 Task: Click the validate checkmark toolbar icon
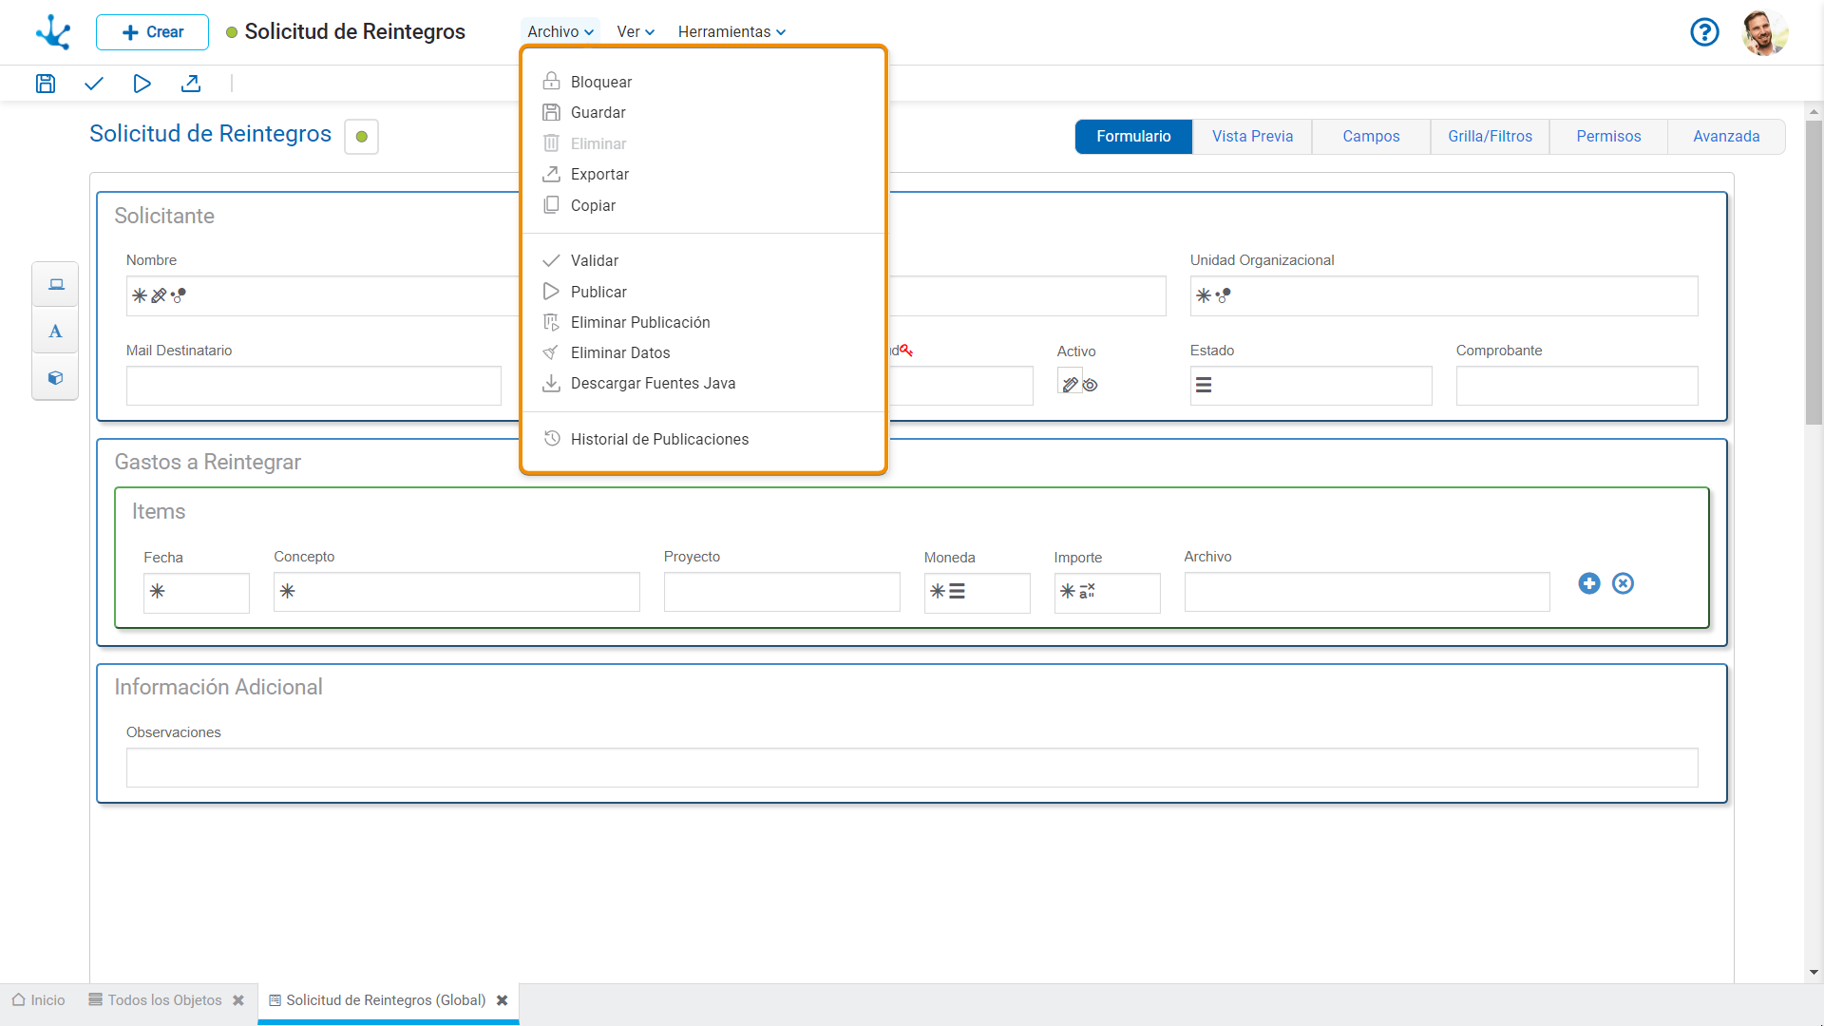click(x=93, y=84)
